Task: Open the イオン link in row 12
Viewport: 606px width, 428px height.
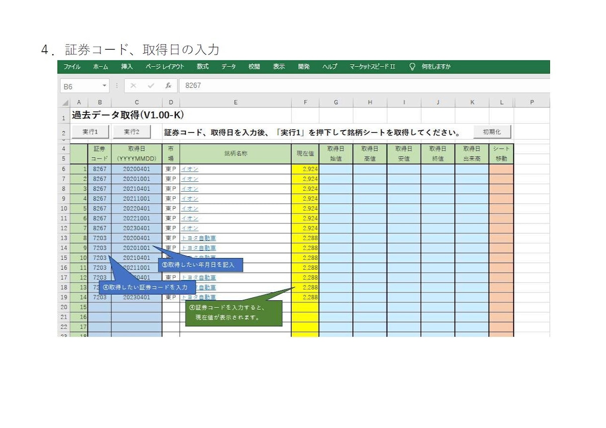Action: click(x=189, y=228)
